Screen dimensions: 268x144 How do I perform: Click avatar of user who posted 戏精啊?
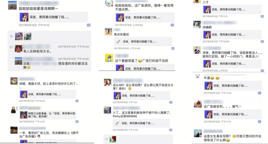197,25
